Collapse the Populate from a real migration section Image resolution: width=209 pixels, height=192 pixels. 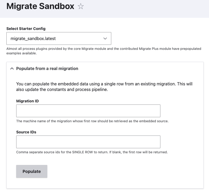(x=44, y=69)
